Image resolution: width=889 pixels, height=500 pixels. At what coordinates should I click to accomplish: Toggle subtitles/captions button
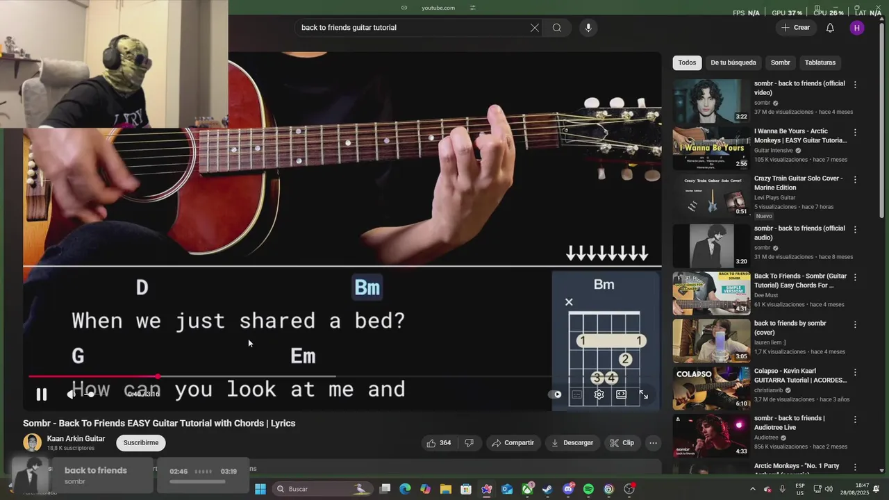click(576, 394)
